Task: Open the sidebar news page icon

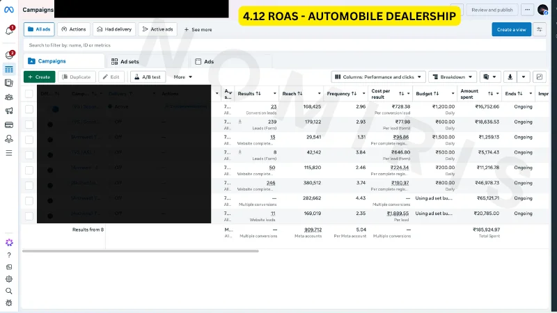Action: [9, 267]
